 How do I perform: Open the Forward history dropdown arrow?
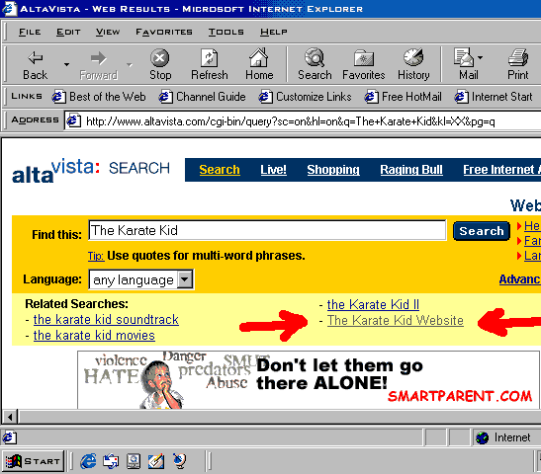click(x=130, y=64)
